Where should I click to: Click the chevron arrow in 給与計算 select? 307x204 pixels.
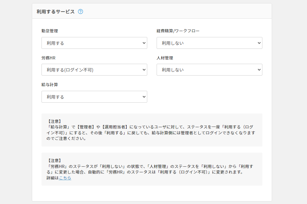point(144,97)
